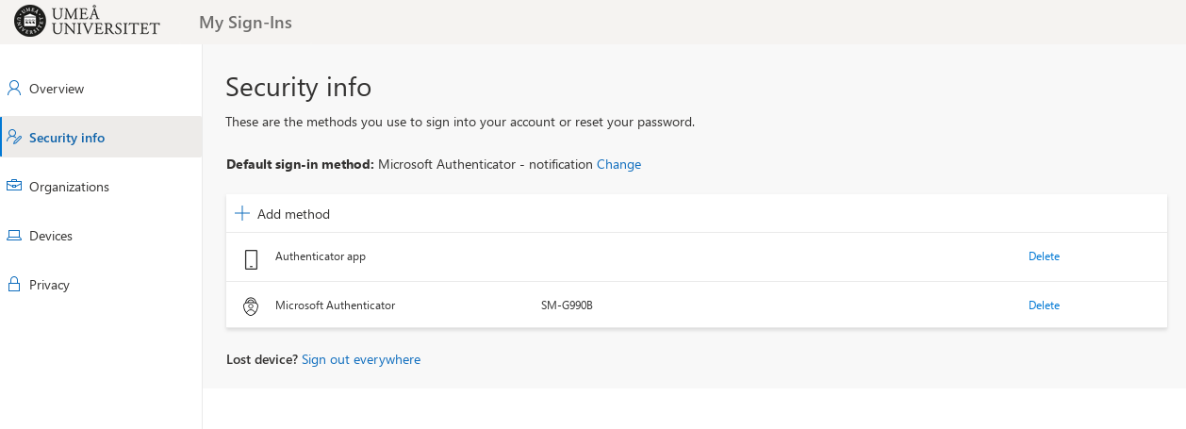Click the Security info page heading
The image size is (1186, 429).
[299, 87]
